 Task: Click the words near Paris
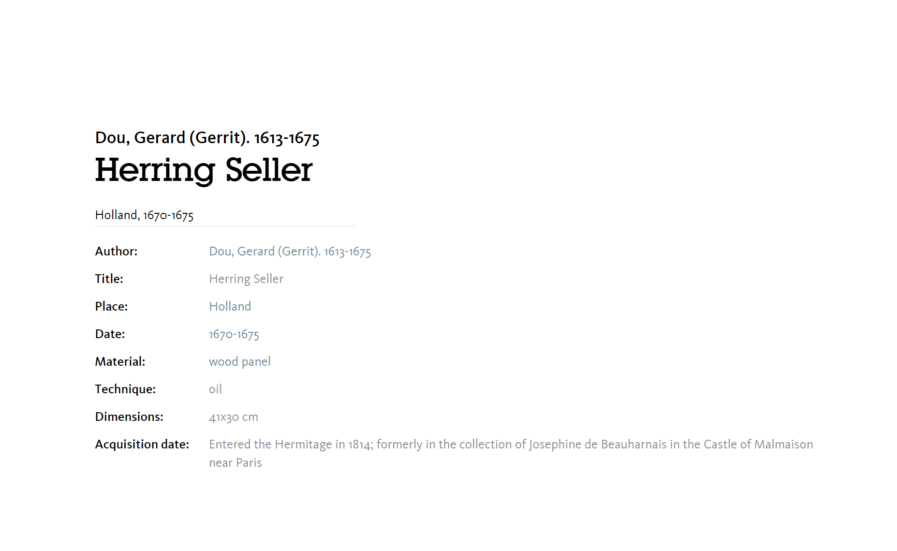pos(235,463)
